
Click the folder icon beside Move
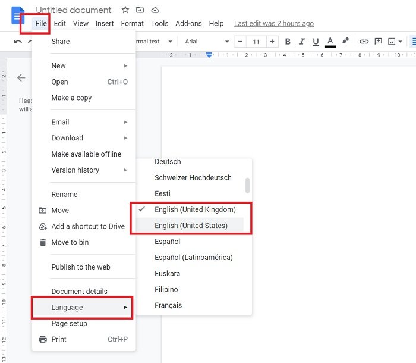pos(42,211)
